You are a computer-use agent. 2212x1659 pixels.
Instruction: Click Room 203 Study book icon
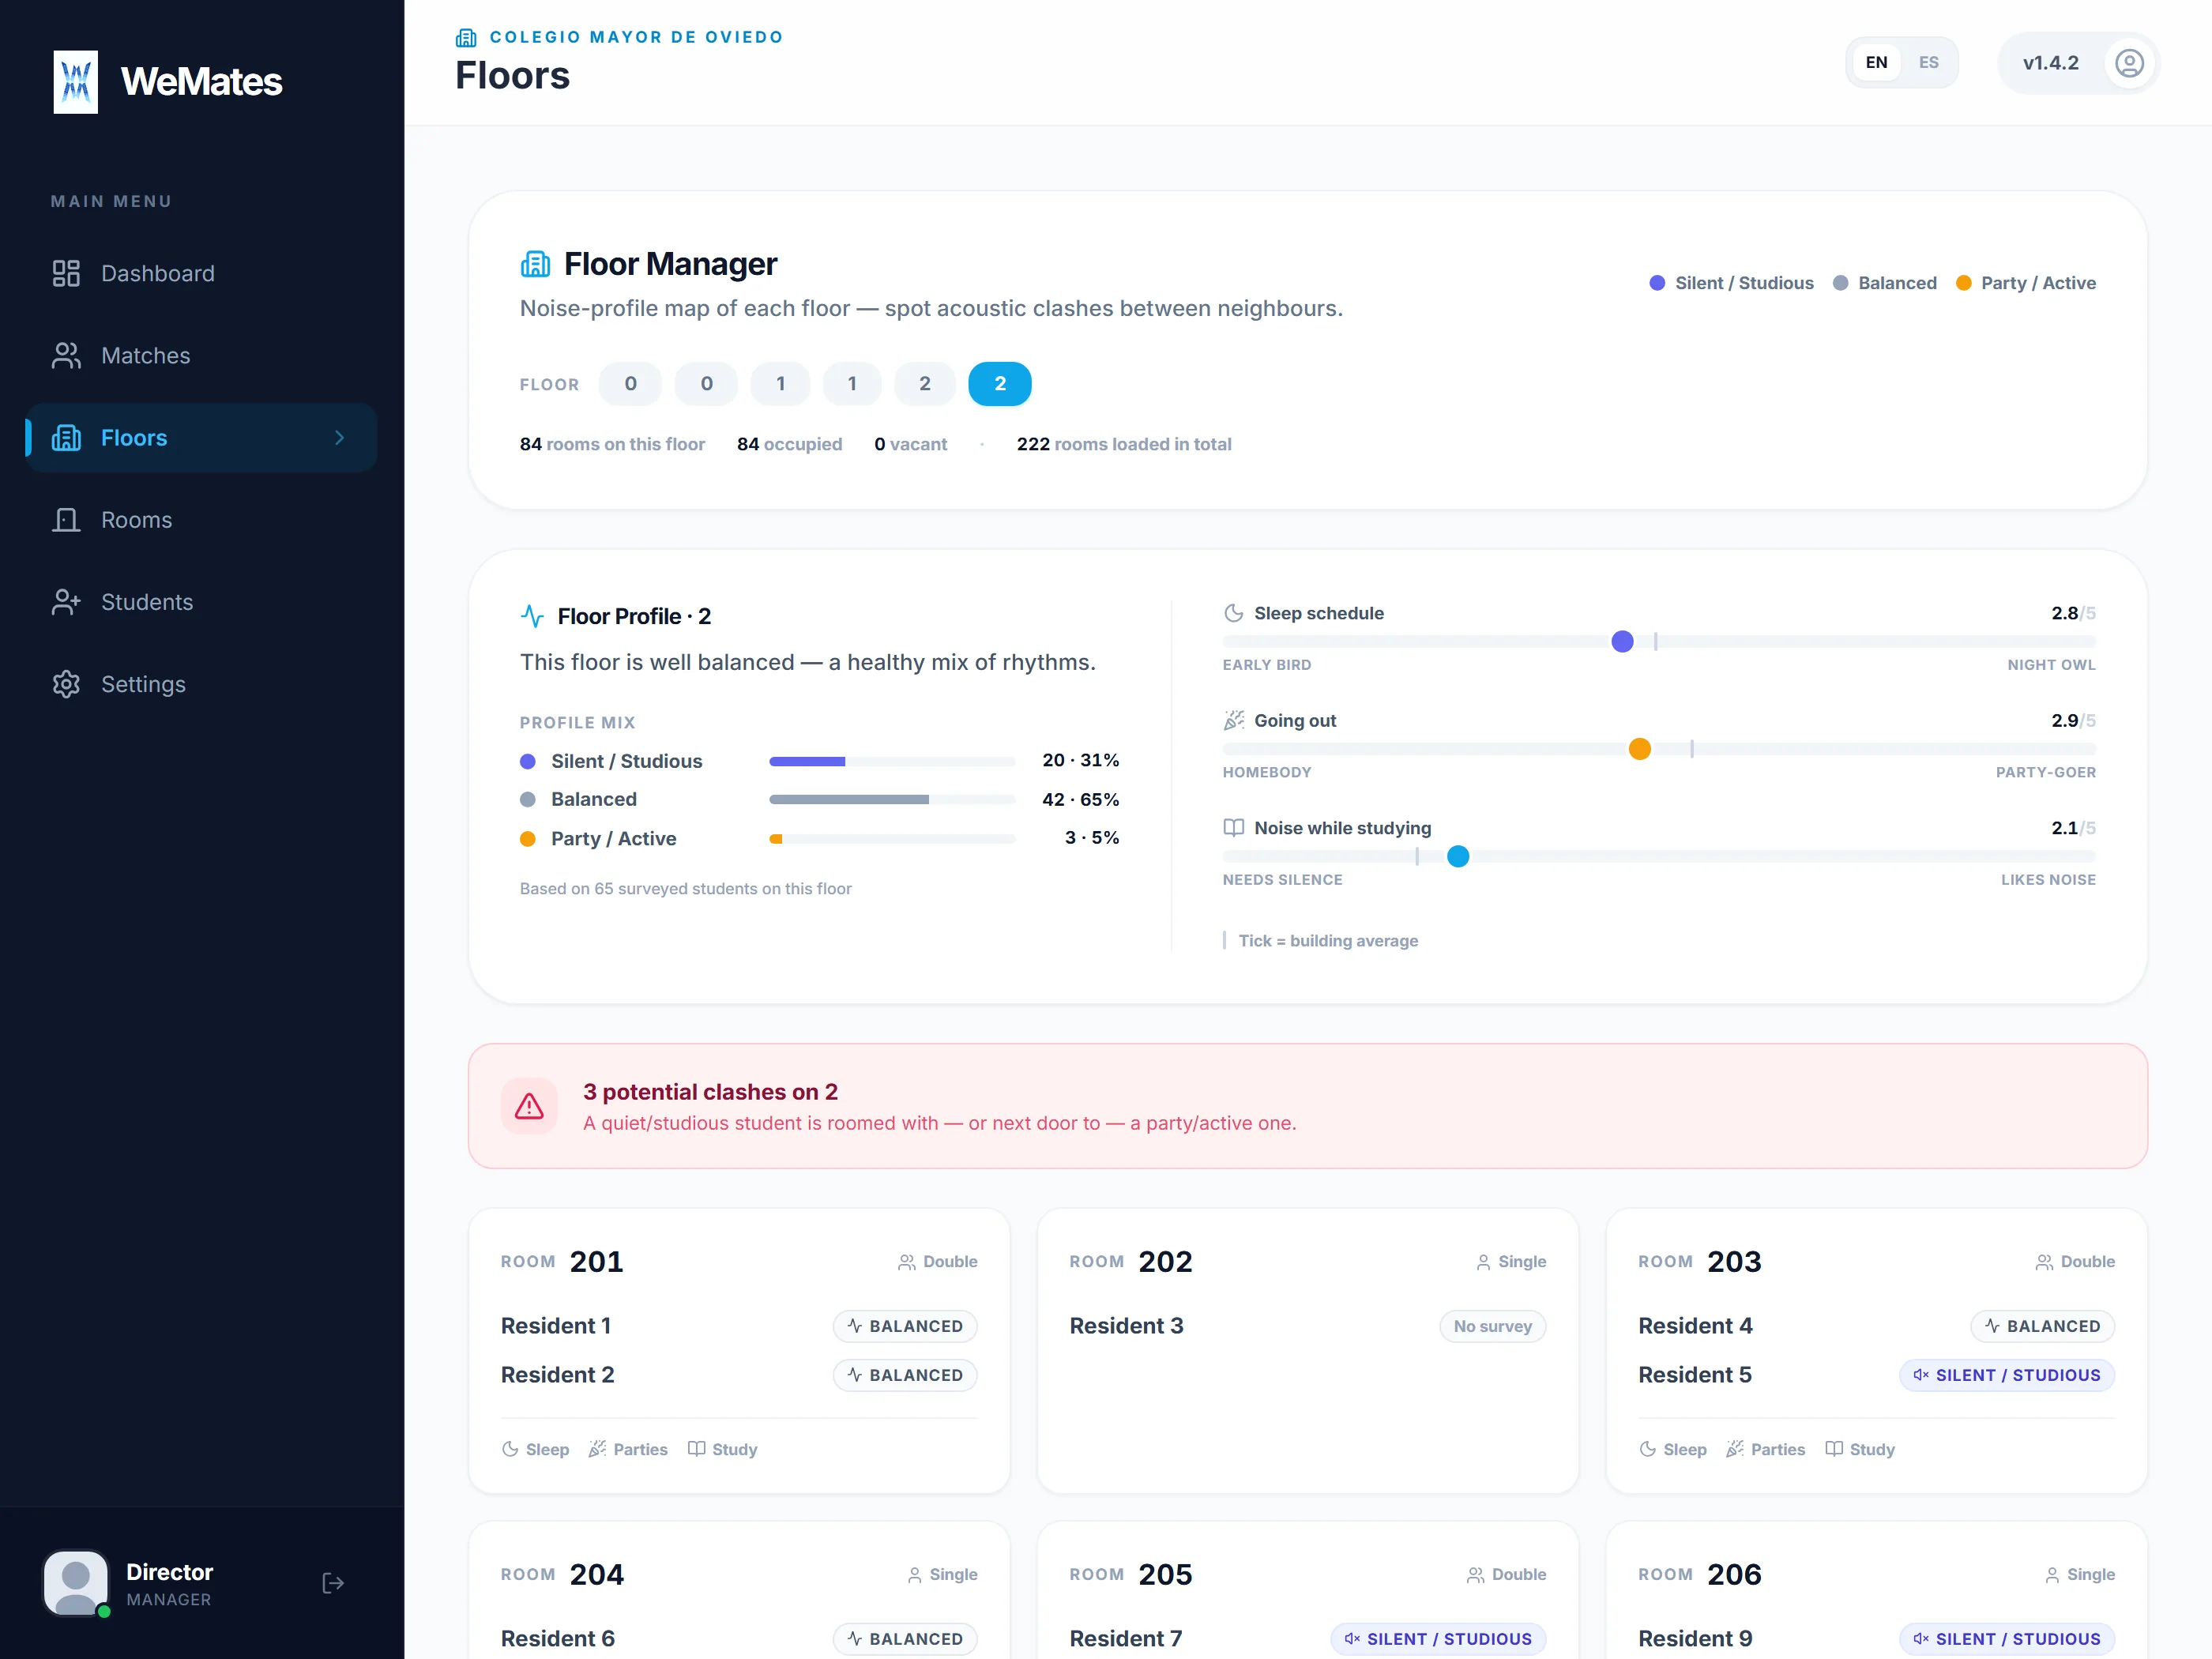click(1834, 1449)
